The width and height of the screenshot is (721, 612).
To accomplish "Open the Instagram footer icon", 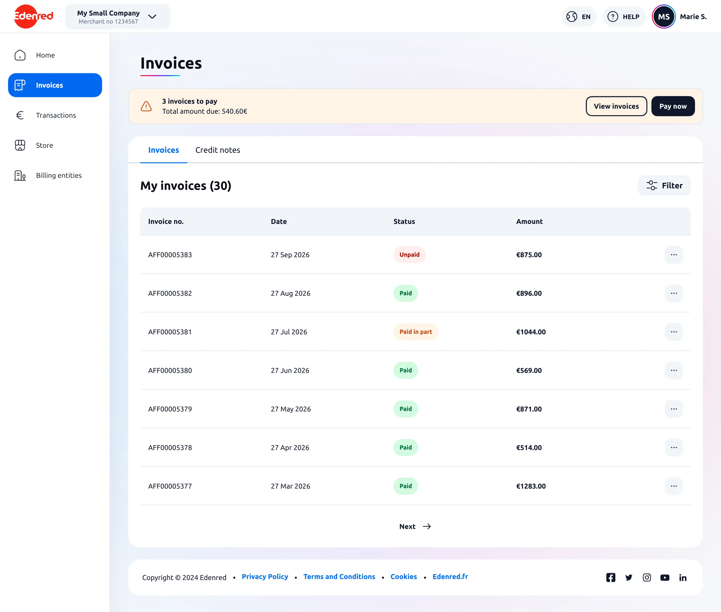I will 647,577.
